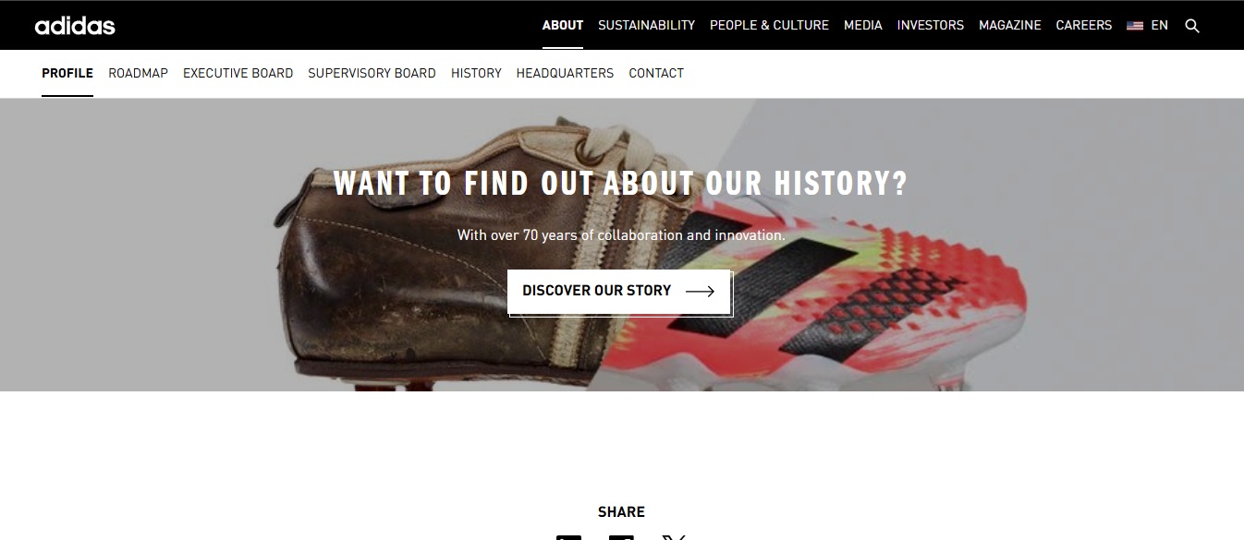Select the Executive Board tab
Image resolution: width=1244 pixels, height=540 pixels.
[x=238, y=73]
